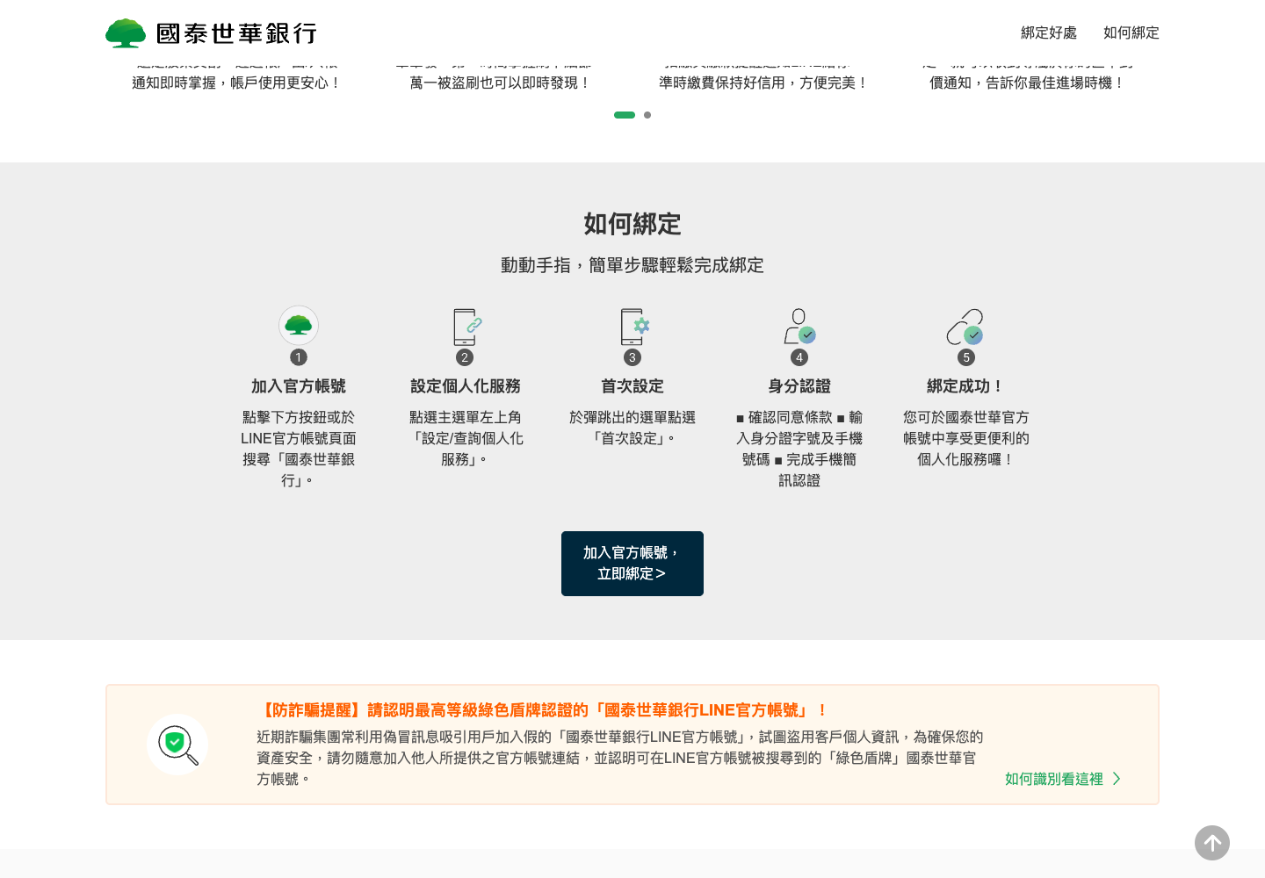The width and height of the screenshot is (1265, 878).
Task: Open the 綁定好處 navigation item
Action: pos(1049,32)
